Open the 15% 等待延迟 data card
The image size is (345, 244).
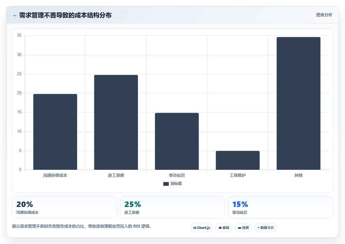click(x=280, y=207)
